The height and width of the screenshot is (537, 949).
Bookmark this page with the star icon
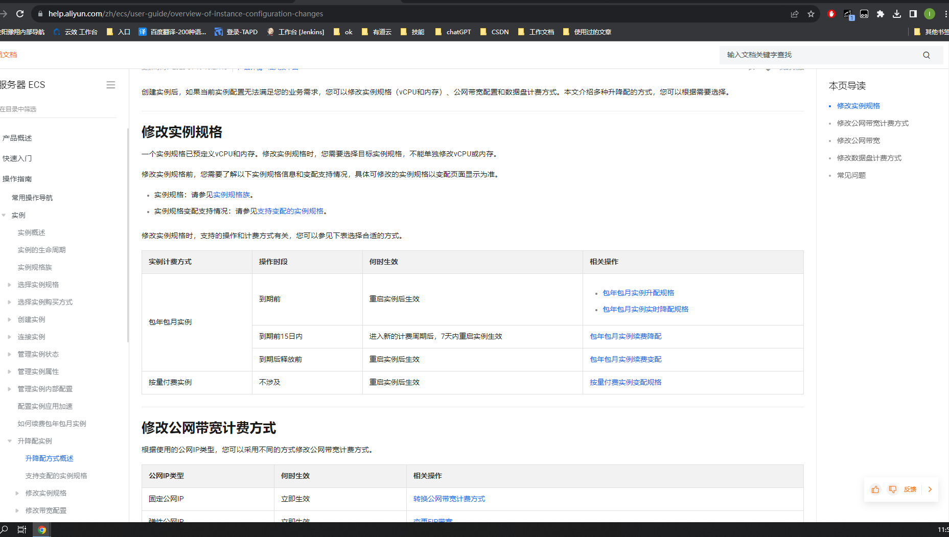pos(811,14)
